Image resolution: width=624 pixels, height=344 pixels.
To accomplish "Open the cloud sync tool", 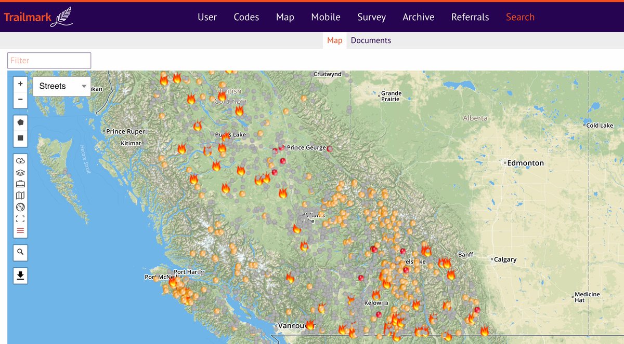I will [20, 160].
